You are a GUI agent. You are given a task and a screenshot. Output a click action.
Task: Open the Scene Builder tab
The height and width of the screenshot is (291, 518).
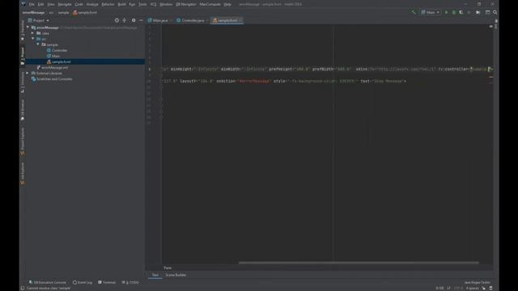click(176, 275)
